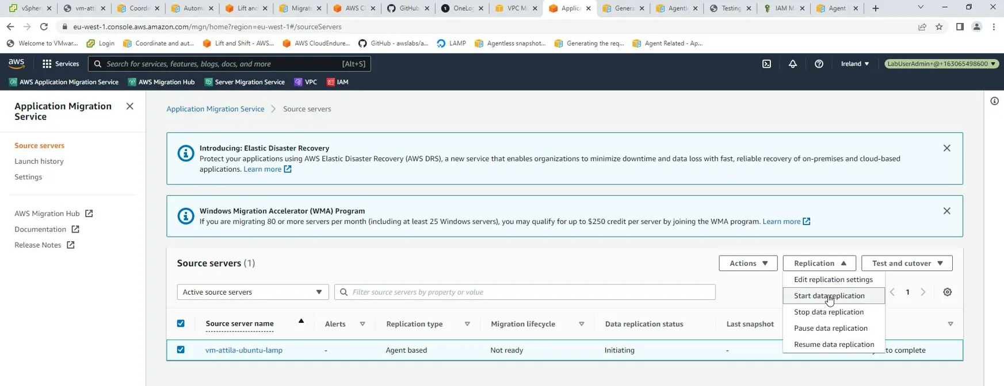The image size is (1004, 386).
Task: Open Chrome three-dot menu
Action: [x=994, y=26]
